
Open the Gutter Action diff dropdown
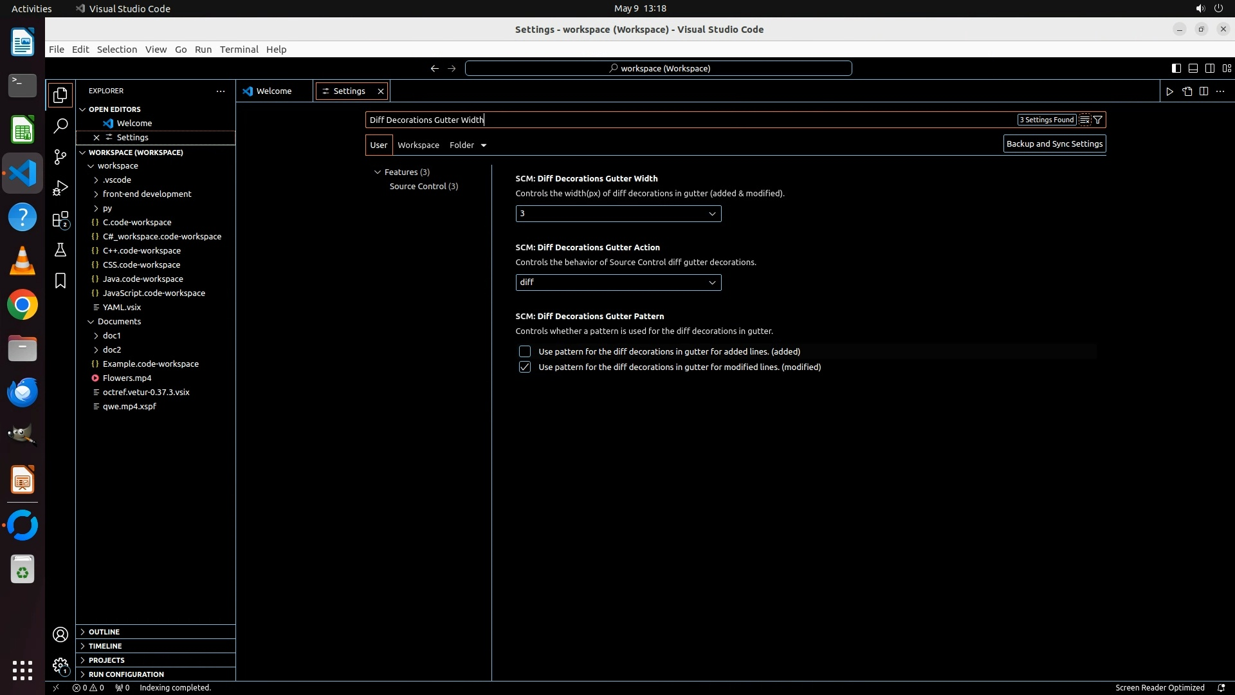617,283
